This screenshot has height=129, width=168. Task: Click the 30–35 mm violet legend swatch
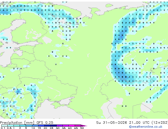[x=60, y=126]
